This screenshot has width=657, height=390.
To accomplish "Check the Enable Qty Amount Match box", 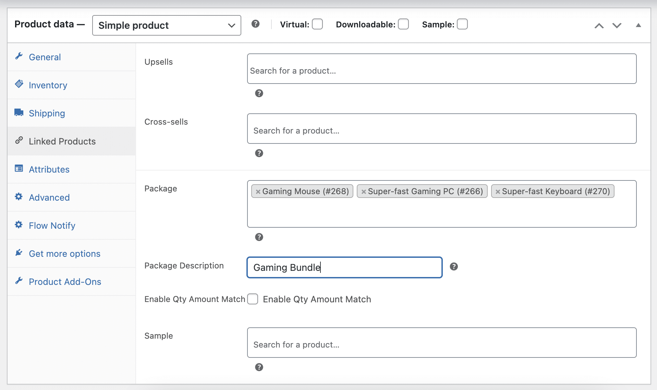I will [x=253, y=299].
